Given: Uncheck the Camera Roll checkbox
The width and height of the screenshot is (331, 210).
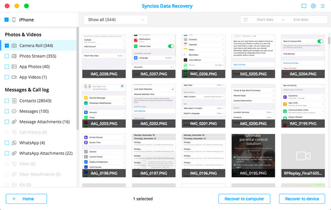Looking at the screenshot, I should pyautogui.click(x=7, y=45).
